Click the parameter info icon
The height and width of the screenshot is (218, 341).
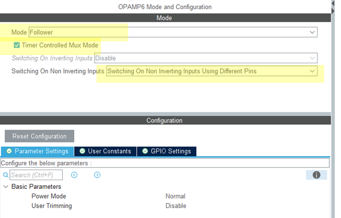(316, 175)
